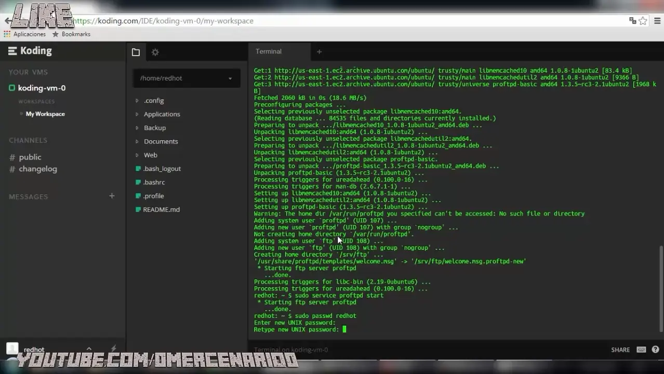664x374 pixels.
Task: Select My Workspace in the sidebar
Action: [45, 114]
